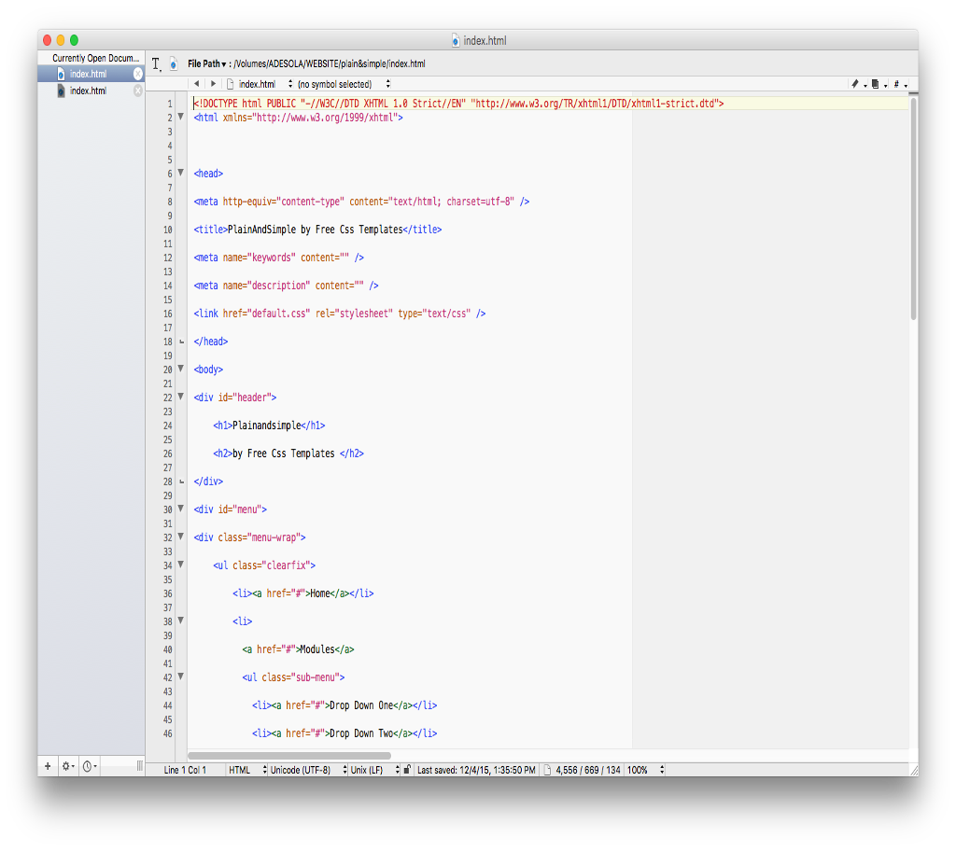
Task: Click line number 14 in the gutter
Action: click(168, 286)
